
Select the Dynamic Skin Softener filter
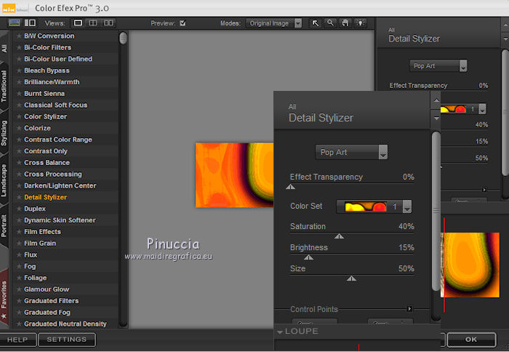60,220
